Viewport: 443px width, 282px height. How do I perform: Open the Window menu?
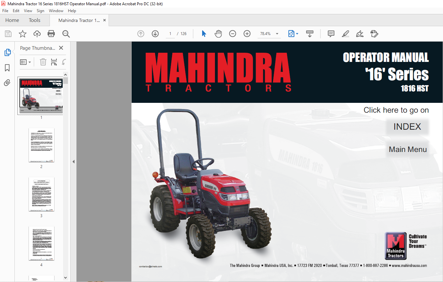tap(56, 11)
